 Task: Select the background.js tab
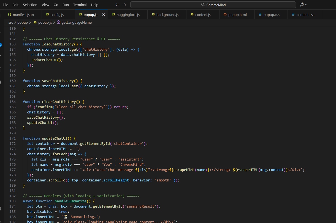click(167, 15)
